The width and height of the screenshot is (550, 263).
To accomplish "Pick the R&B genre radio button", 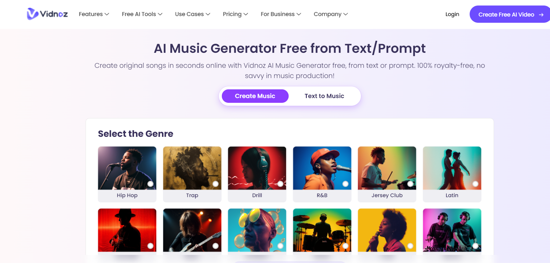I will click(x=345, y=184).
